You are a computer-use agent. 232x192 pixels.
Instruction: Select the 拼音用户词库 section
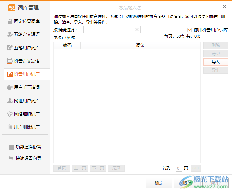27,74
